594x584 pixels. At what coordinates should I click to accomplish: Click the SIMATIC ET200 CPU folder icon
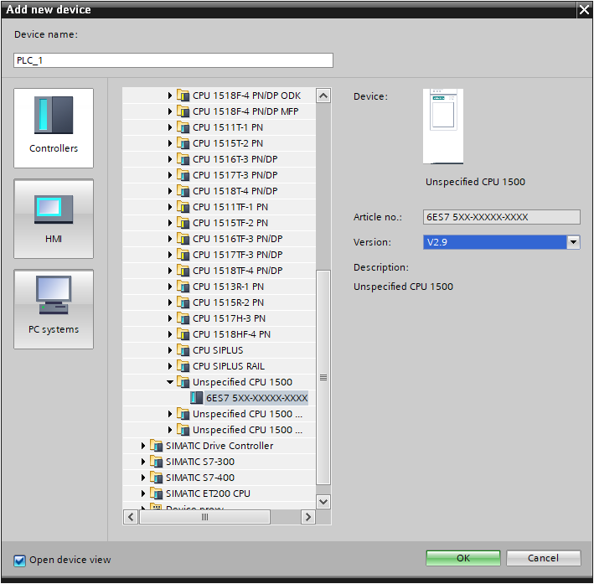pyautogui.click(x=156, y=493)
